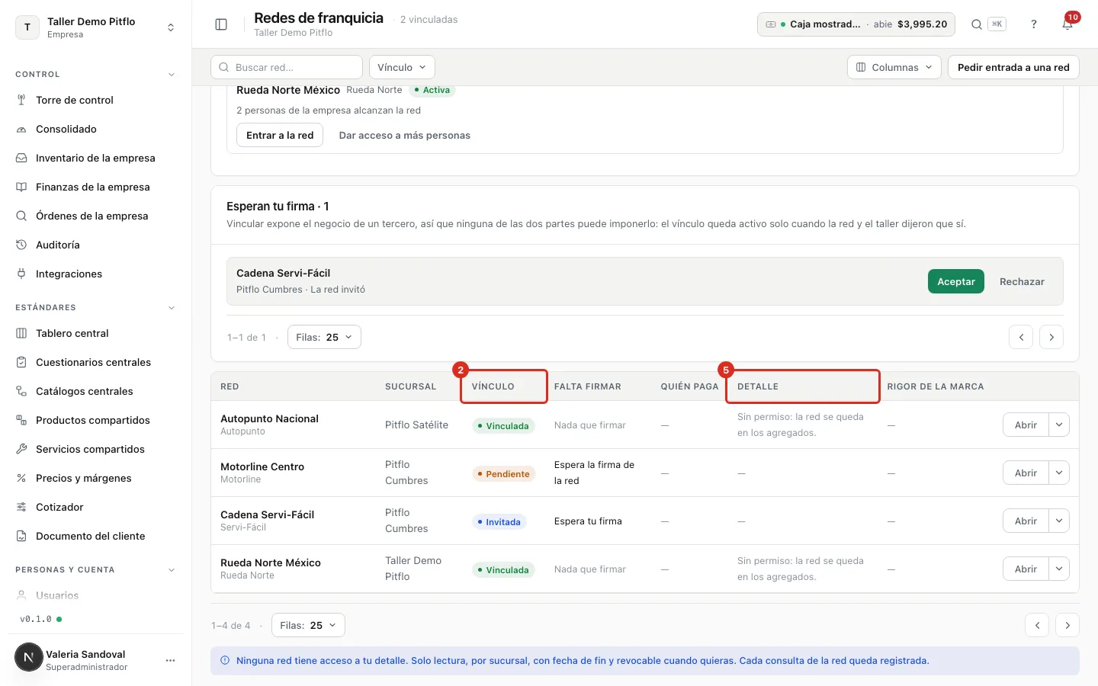Viewport: 1098px width, 686px height.
Task: Click the Documento del cliente file icon
Action: coord(21,536)
